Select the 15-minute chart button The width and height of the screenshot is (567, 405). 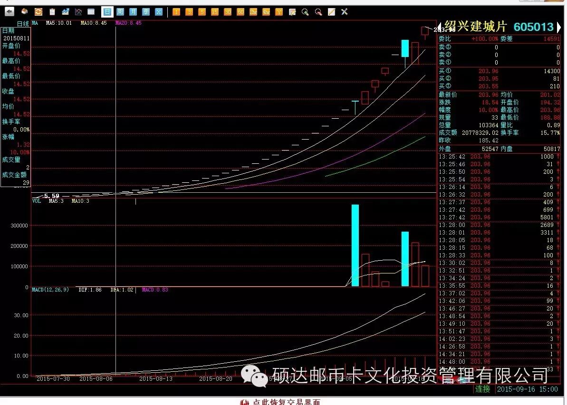point(215,12)
